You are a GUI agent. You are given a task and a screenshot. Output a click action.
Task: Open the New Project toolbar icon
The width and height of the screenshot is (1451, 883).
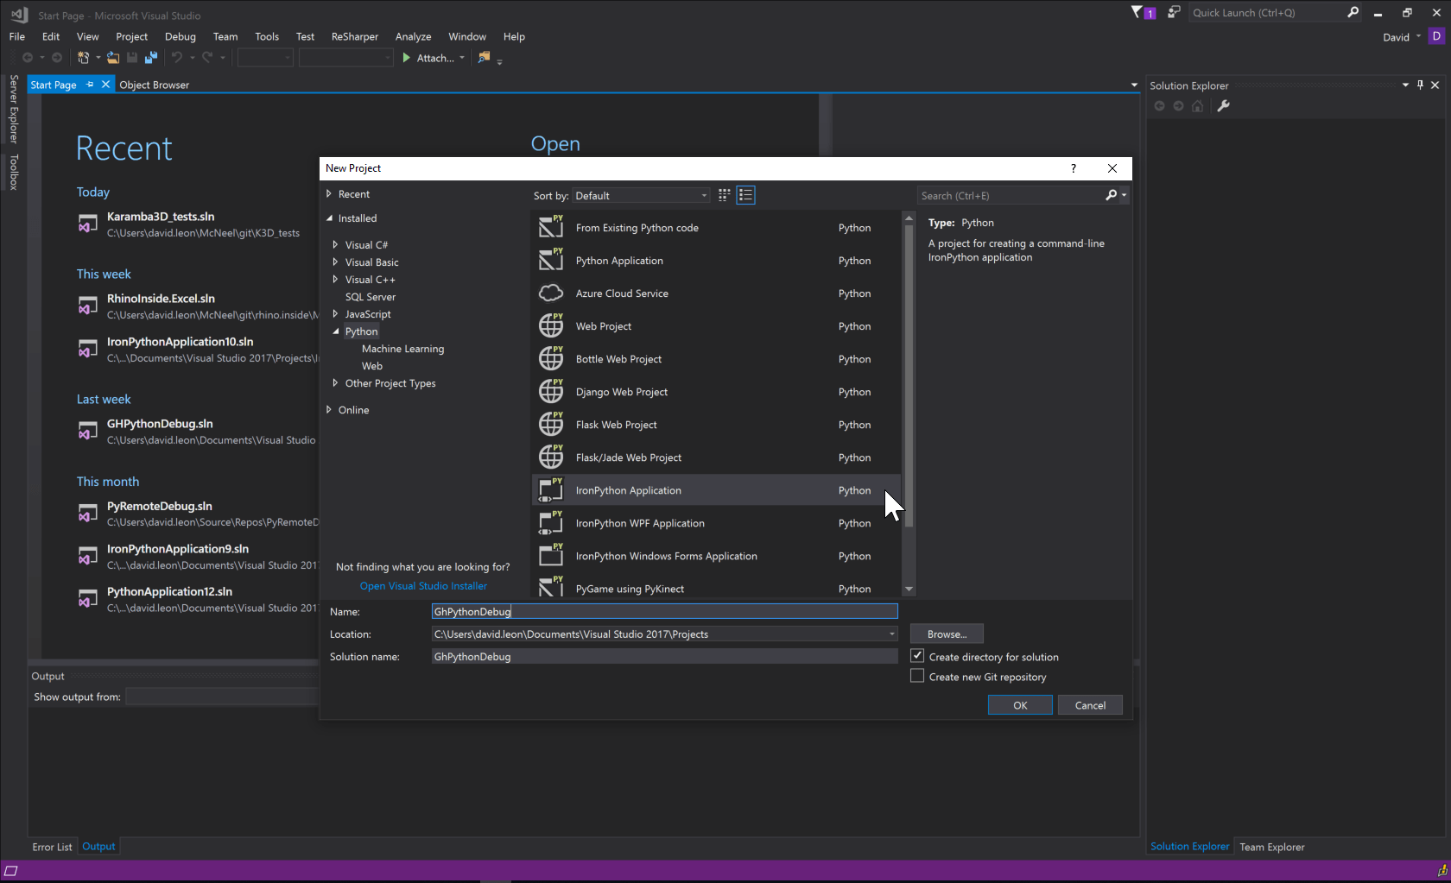(84, 58)
